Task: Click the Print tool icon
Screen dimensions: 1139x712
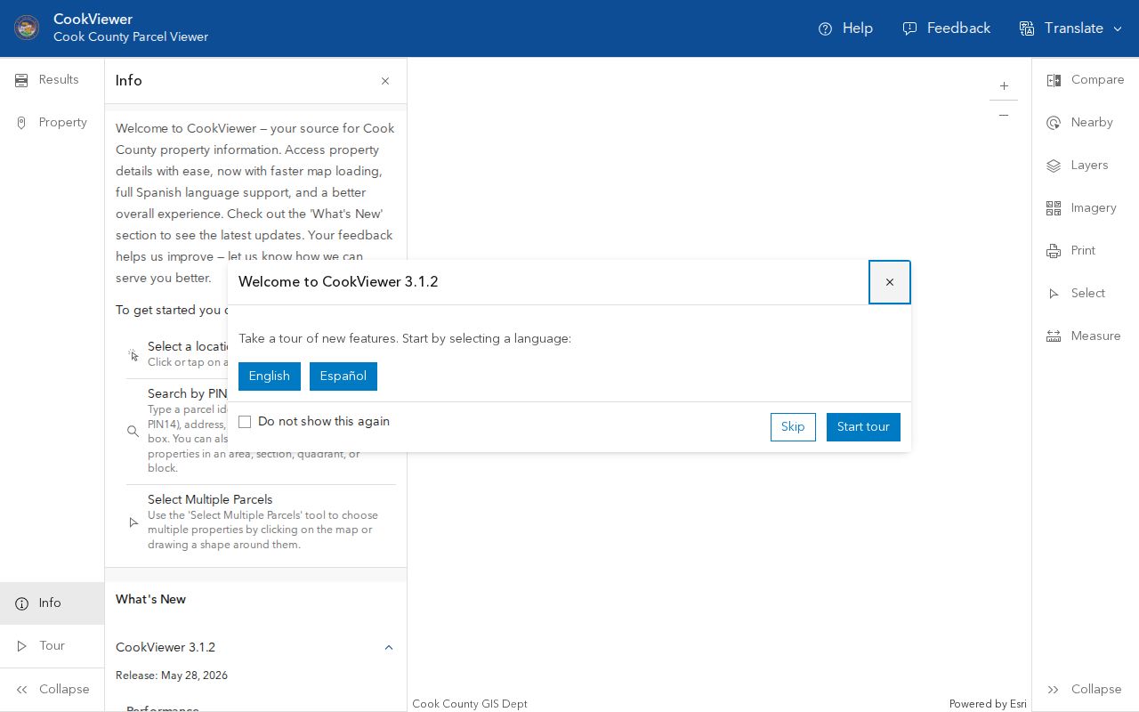Action: point(1054,251)
